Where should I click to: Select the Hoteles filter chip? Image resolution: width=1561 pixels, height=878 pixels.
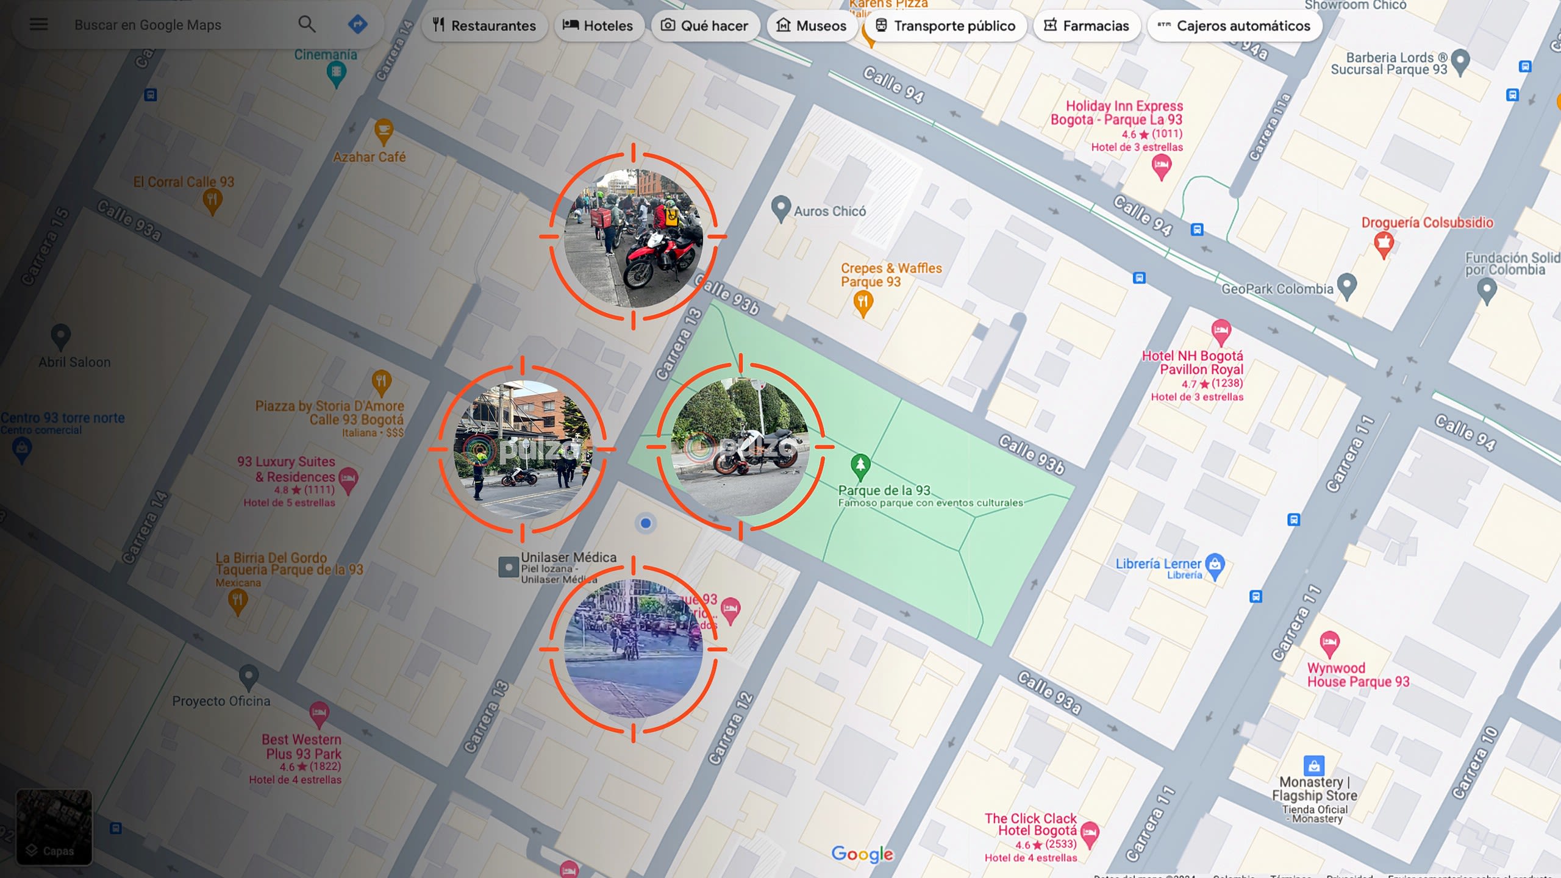tap(598, 26)
